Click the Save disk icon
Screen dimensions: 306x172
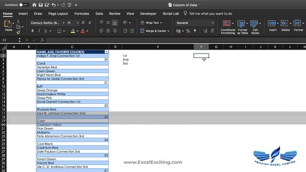41,5
